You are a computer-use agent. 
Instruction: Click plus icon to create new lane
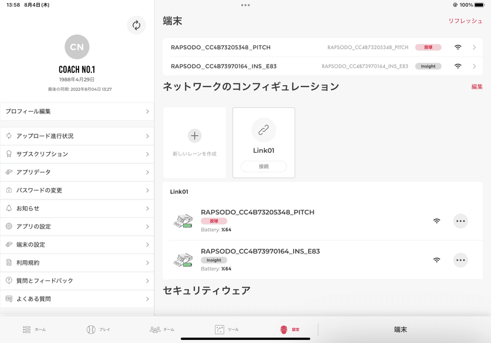click(195, 136)
